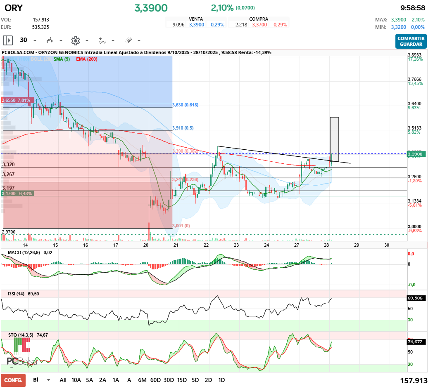Expand the drawing tools dropdown arrow
The width and height of the screenshot is (433, 389).
[x=139, y=41]
